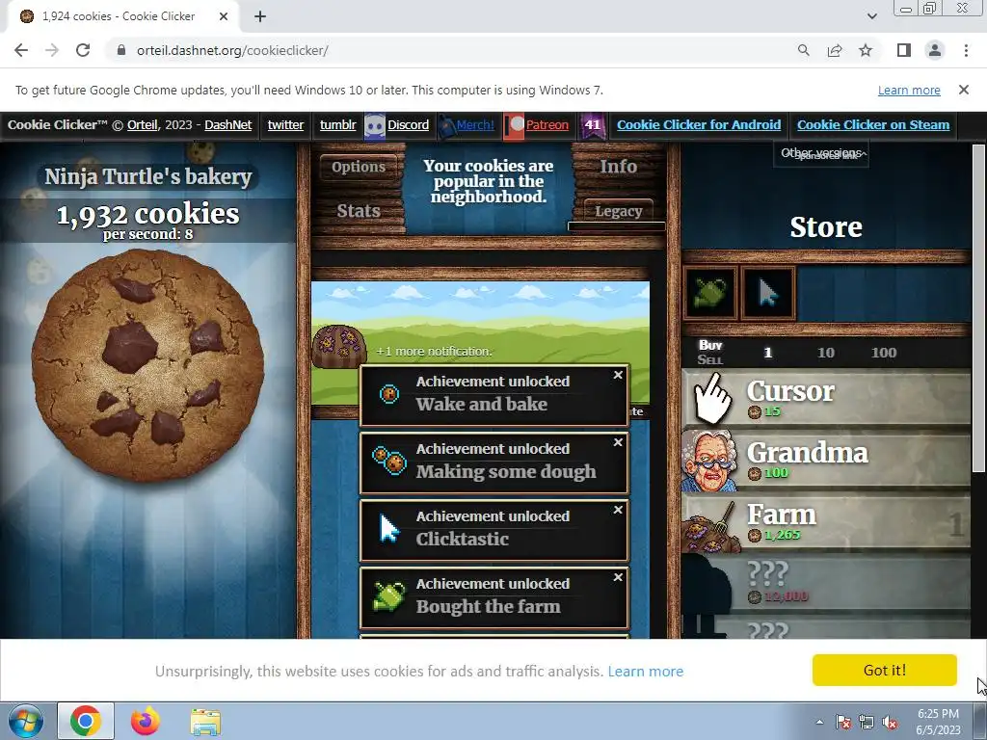This screenshot has width=987, height=740.
Task: Select buy amount 10
Action: tap(825, 353)
